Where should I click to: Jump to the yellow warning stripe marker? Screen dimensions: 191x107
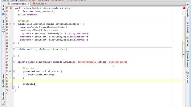tap(184, 37)
